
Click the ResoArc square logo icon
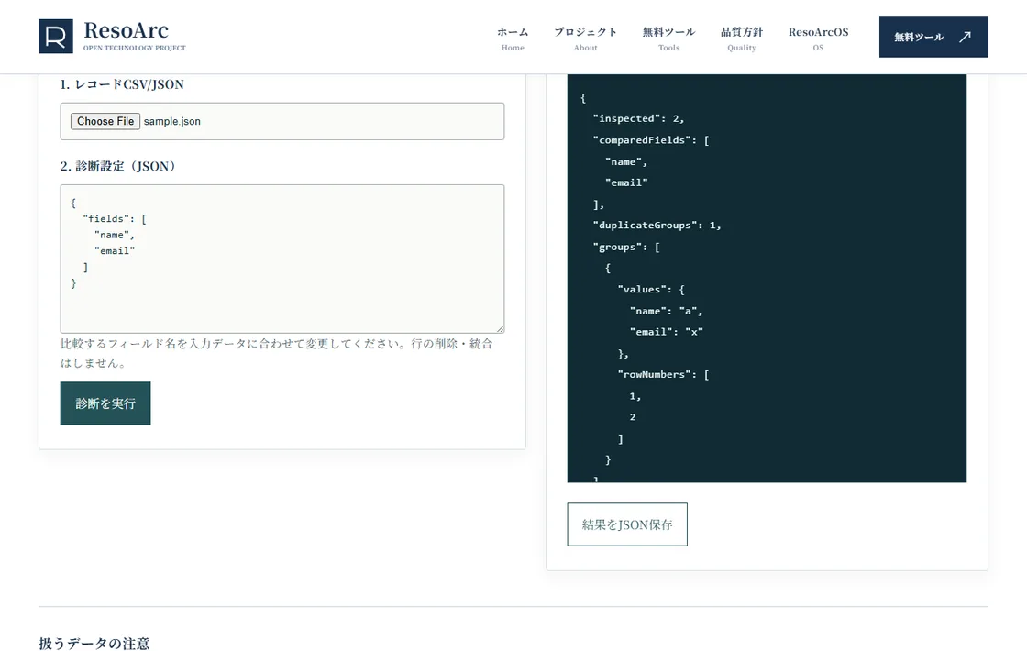[56, 36]
